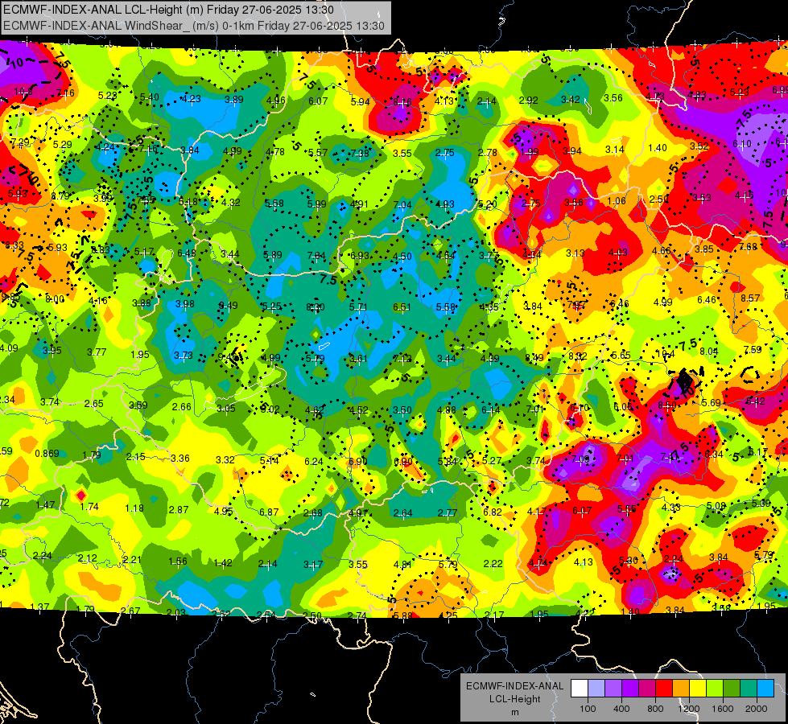Select the data label '8.04'
The image size is (788, 724).
point(709,352)
